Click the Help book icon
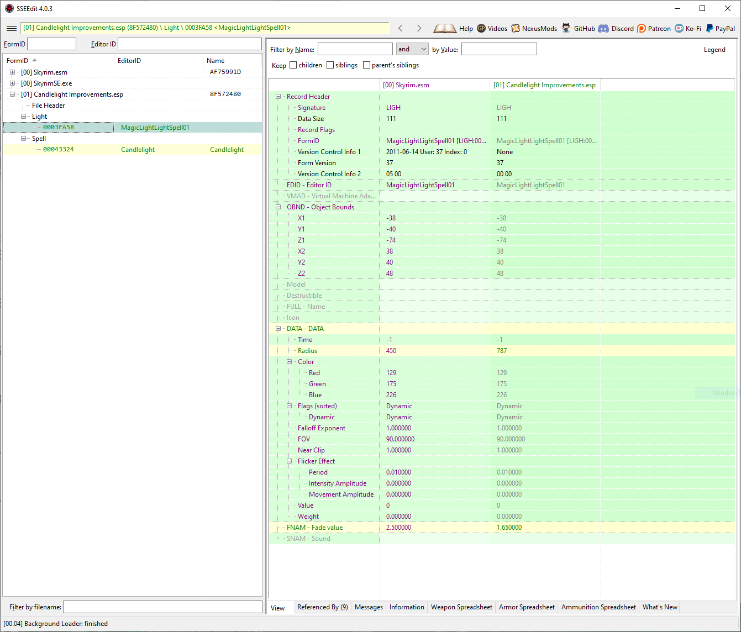This screenshot has height=632, width=741. (x=444, y=28)
